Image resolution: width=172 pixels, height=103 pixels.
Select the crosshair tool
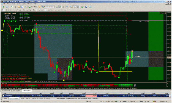[6, 10]
